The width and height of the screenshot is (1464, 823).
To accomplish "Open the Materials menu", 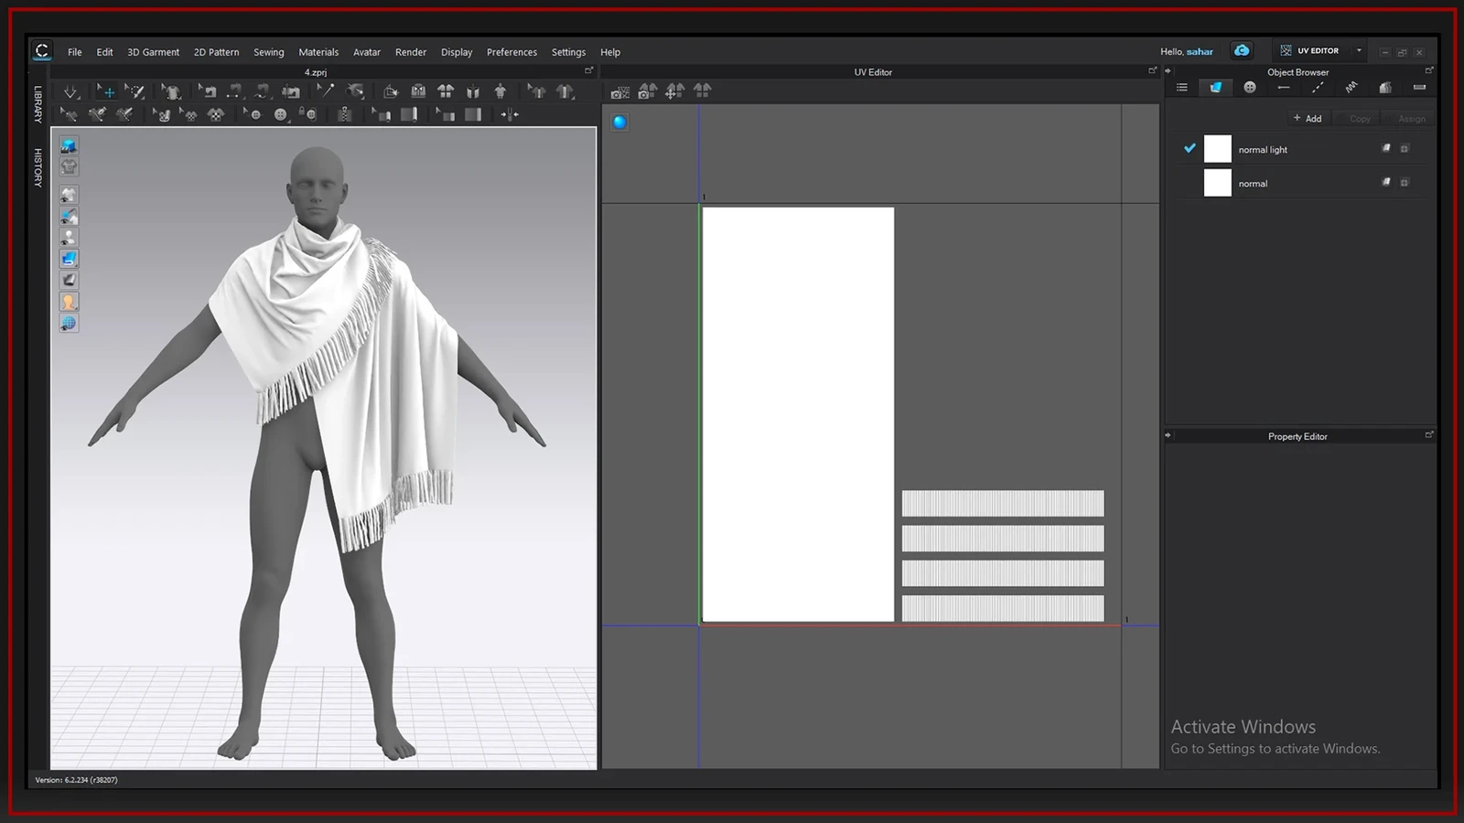I will [318, 52].
